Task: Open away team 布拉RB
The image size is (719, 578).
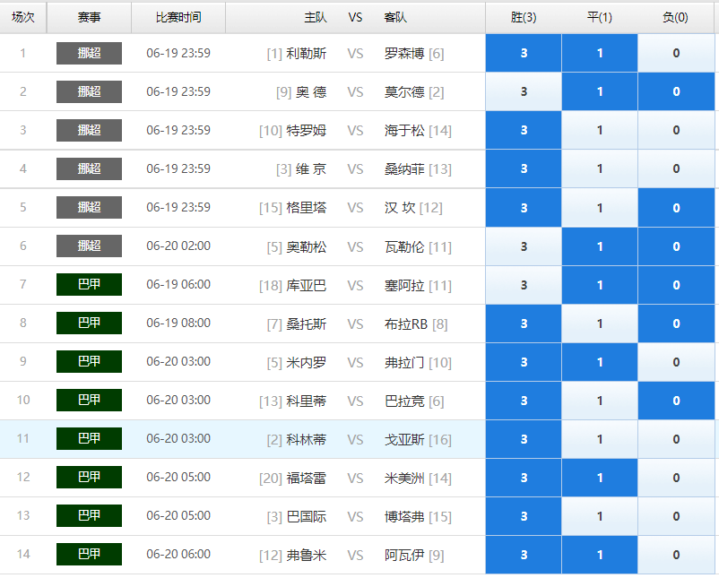Action: (x=406, y=324)
